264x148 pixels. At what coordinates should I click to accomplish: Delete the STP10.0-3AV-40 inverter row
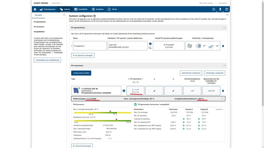tap(223, 91)
